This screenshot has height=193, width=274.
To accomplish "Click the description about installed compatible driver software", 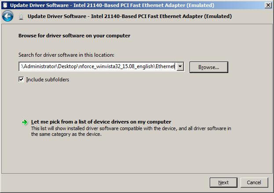I will [x=131, y=131].
